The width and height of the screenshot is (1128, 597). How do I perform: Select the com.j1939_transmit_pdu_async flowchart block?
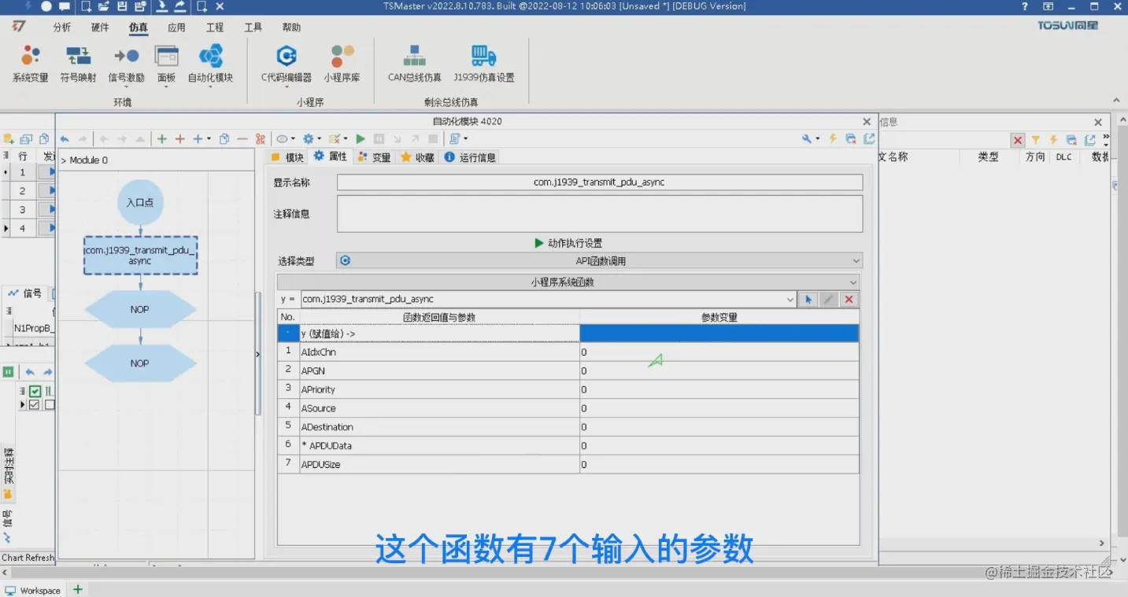tap(140, 256)
